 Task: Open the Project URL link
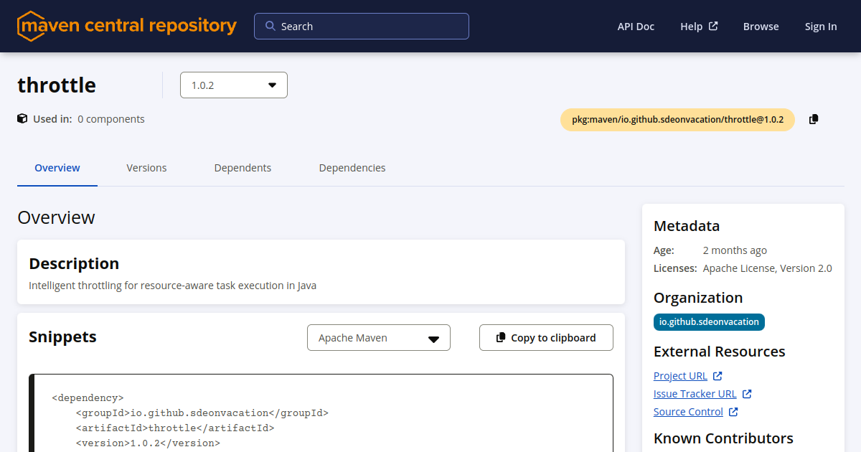click(x=680, y=376)
